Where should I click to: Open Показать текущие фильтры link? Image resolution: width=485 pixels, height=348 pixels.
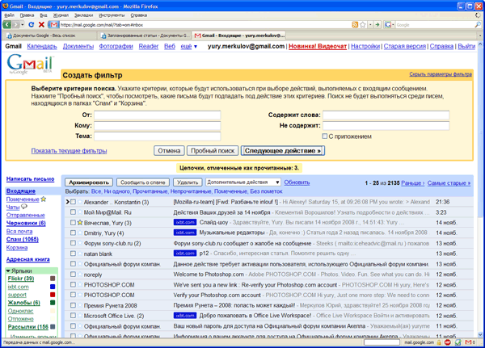(69, 151)
